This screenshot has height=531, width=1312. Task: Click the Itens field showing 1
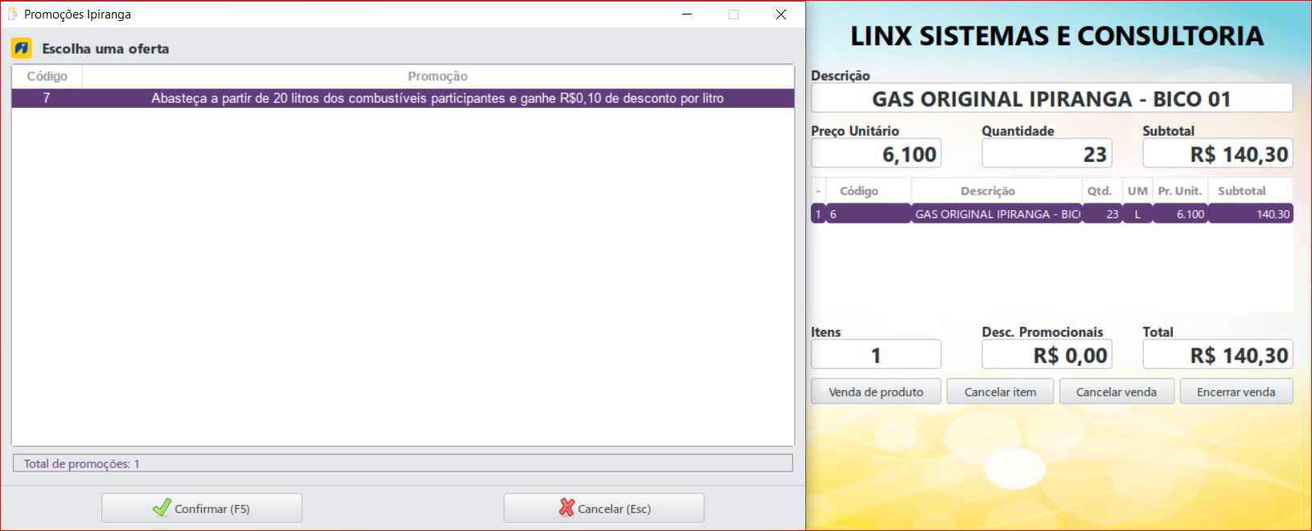tap(876, 355)
